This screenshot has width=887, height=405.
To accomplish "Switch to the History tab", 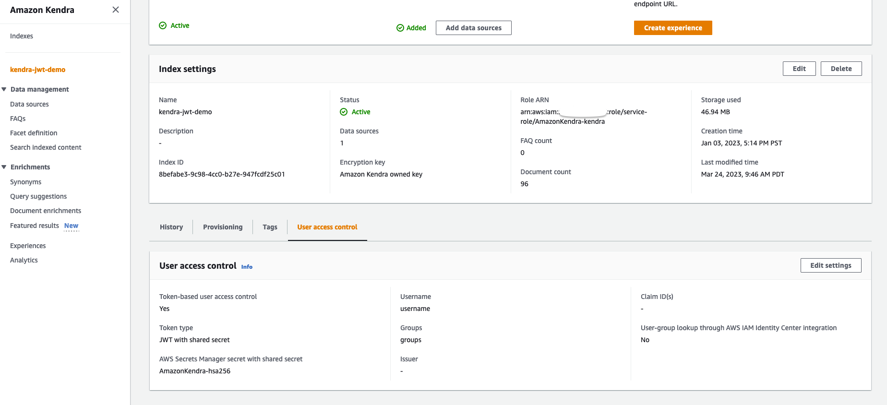I will coord(171,227).
